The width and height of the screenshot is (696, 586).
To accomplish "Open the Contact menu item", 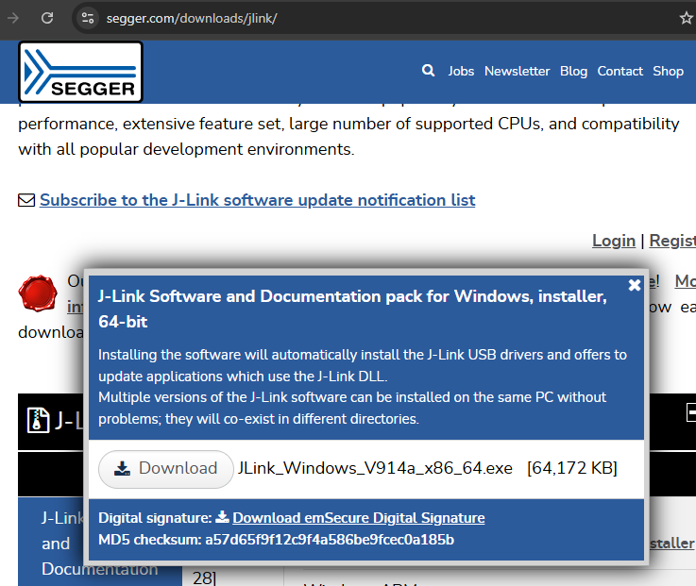I will tap(620, 71).
